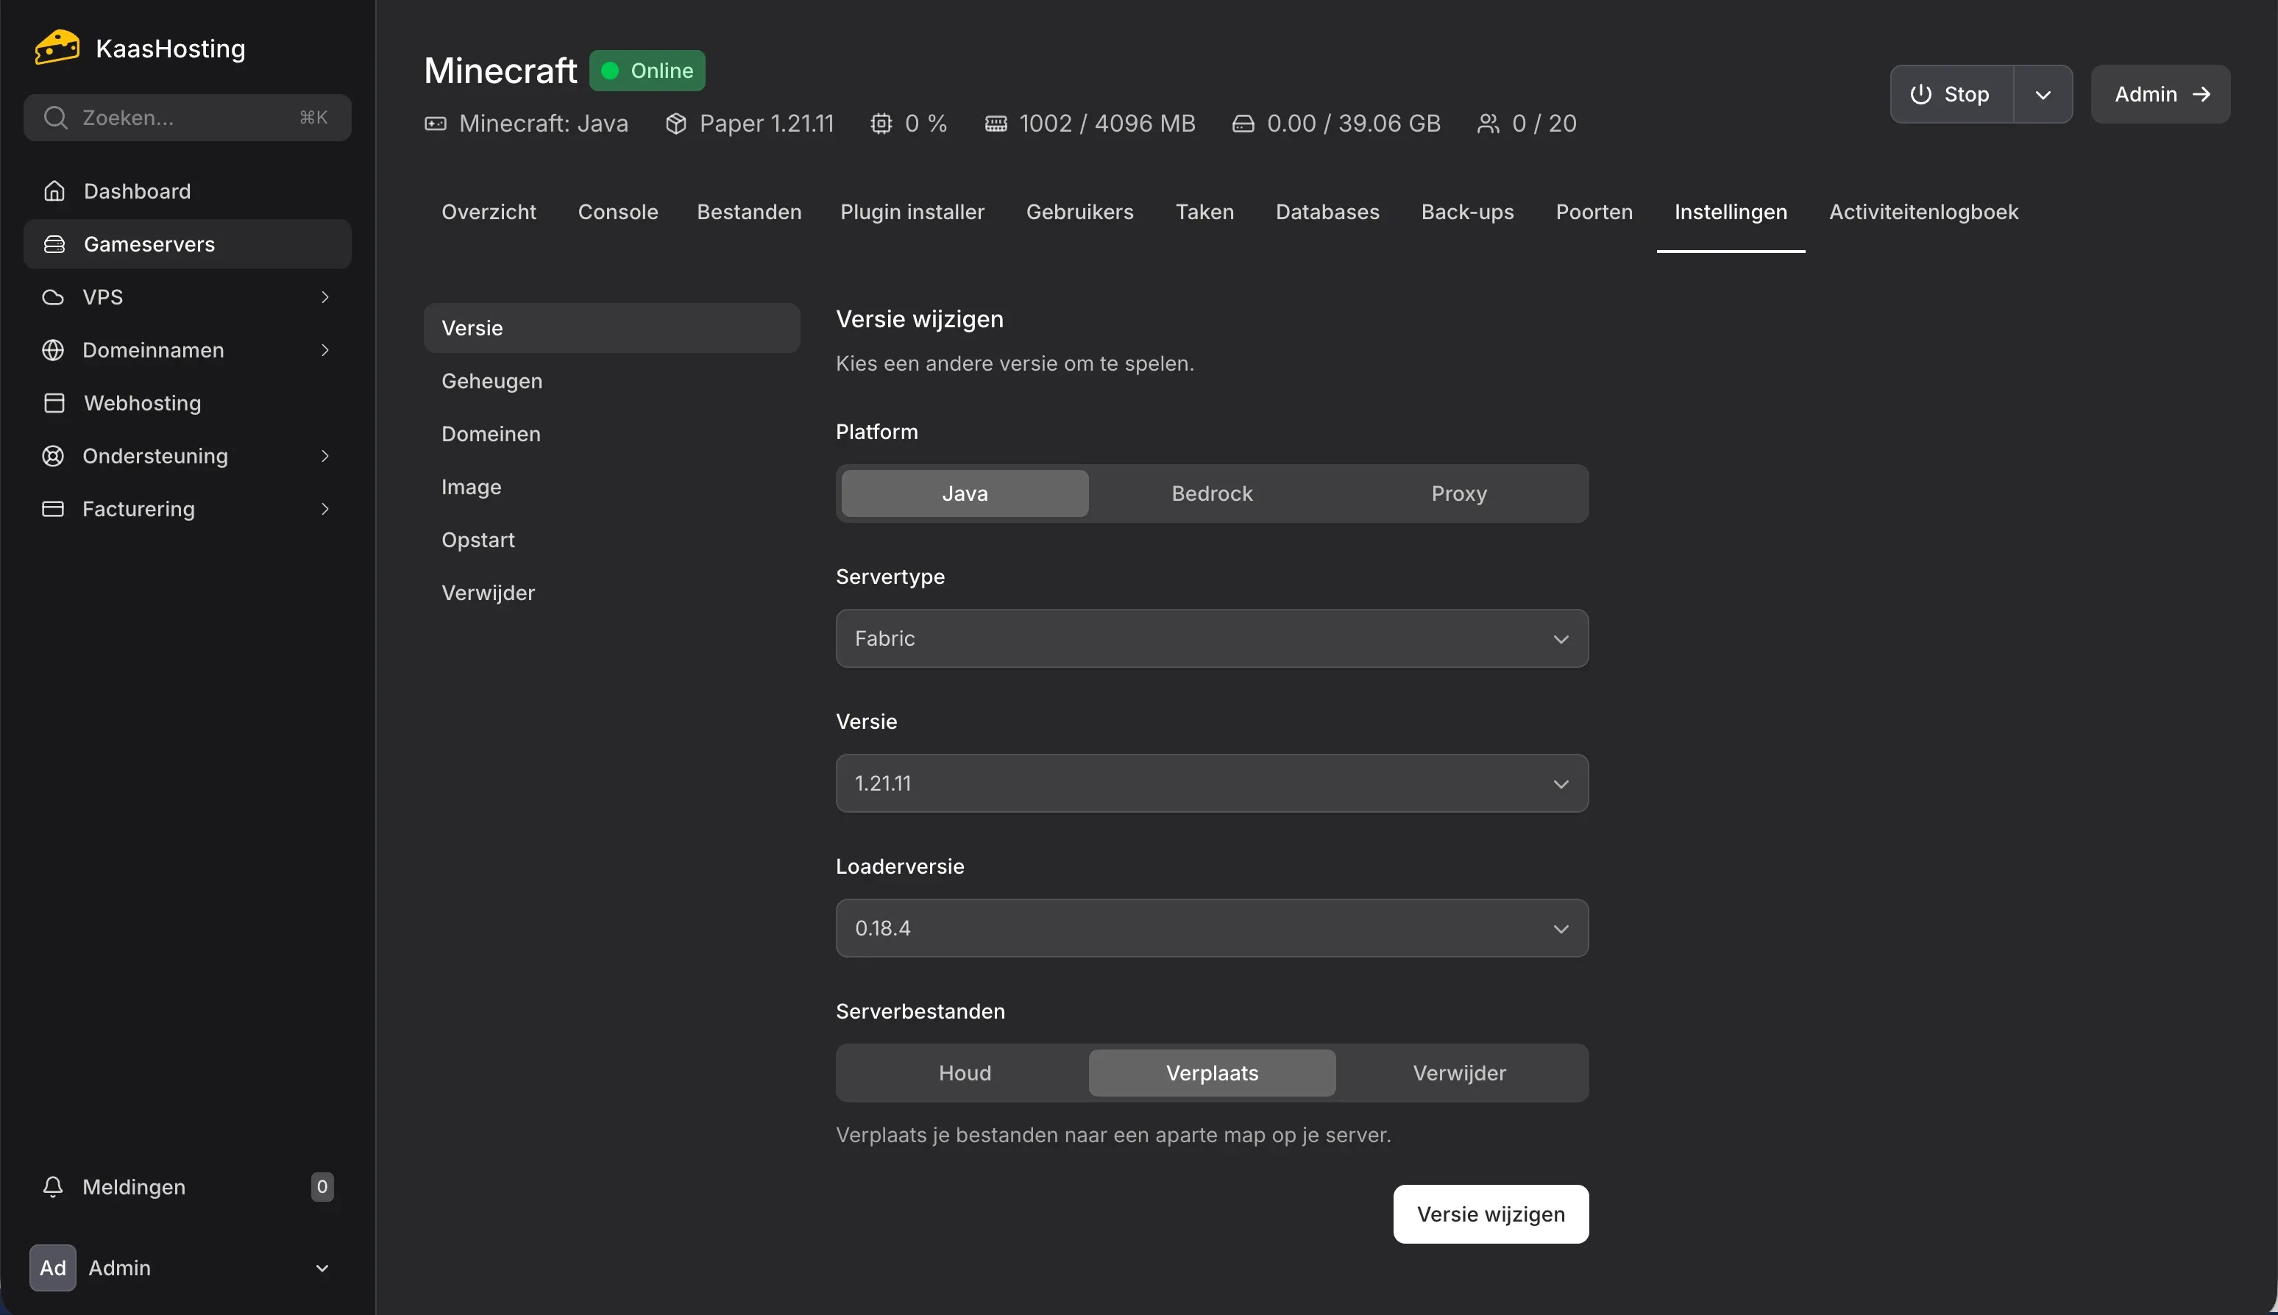The image size is (2278, 1315).
Task: Click the Meldingen bell icon
Action: point(53,1187)
